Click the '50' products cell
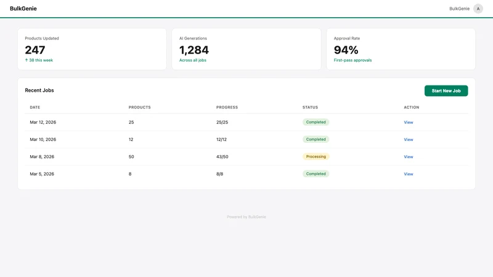Image resolution: width=493 pixels, height=277 pixels. pos(131,157)
